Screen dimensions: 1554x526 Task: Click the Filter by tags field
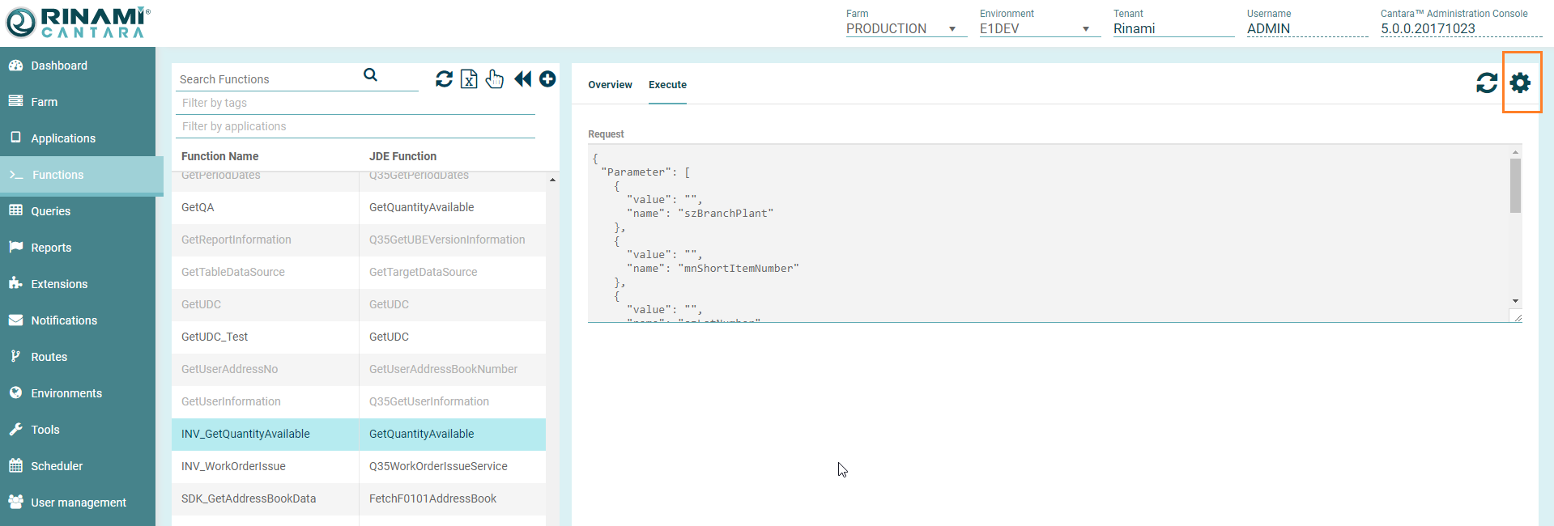(355, 103)
